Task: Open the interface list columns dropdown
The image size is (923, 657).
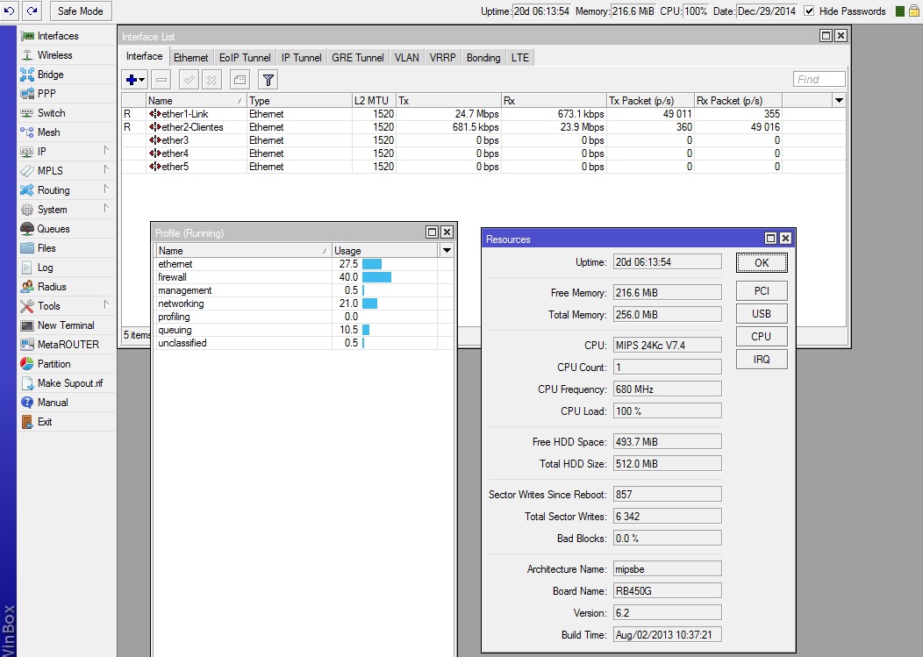Action: [x=839, y=101]
